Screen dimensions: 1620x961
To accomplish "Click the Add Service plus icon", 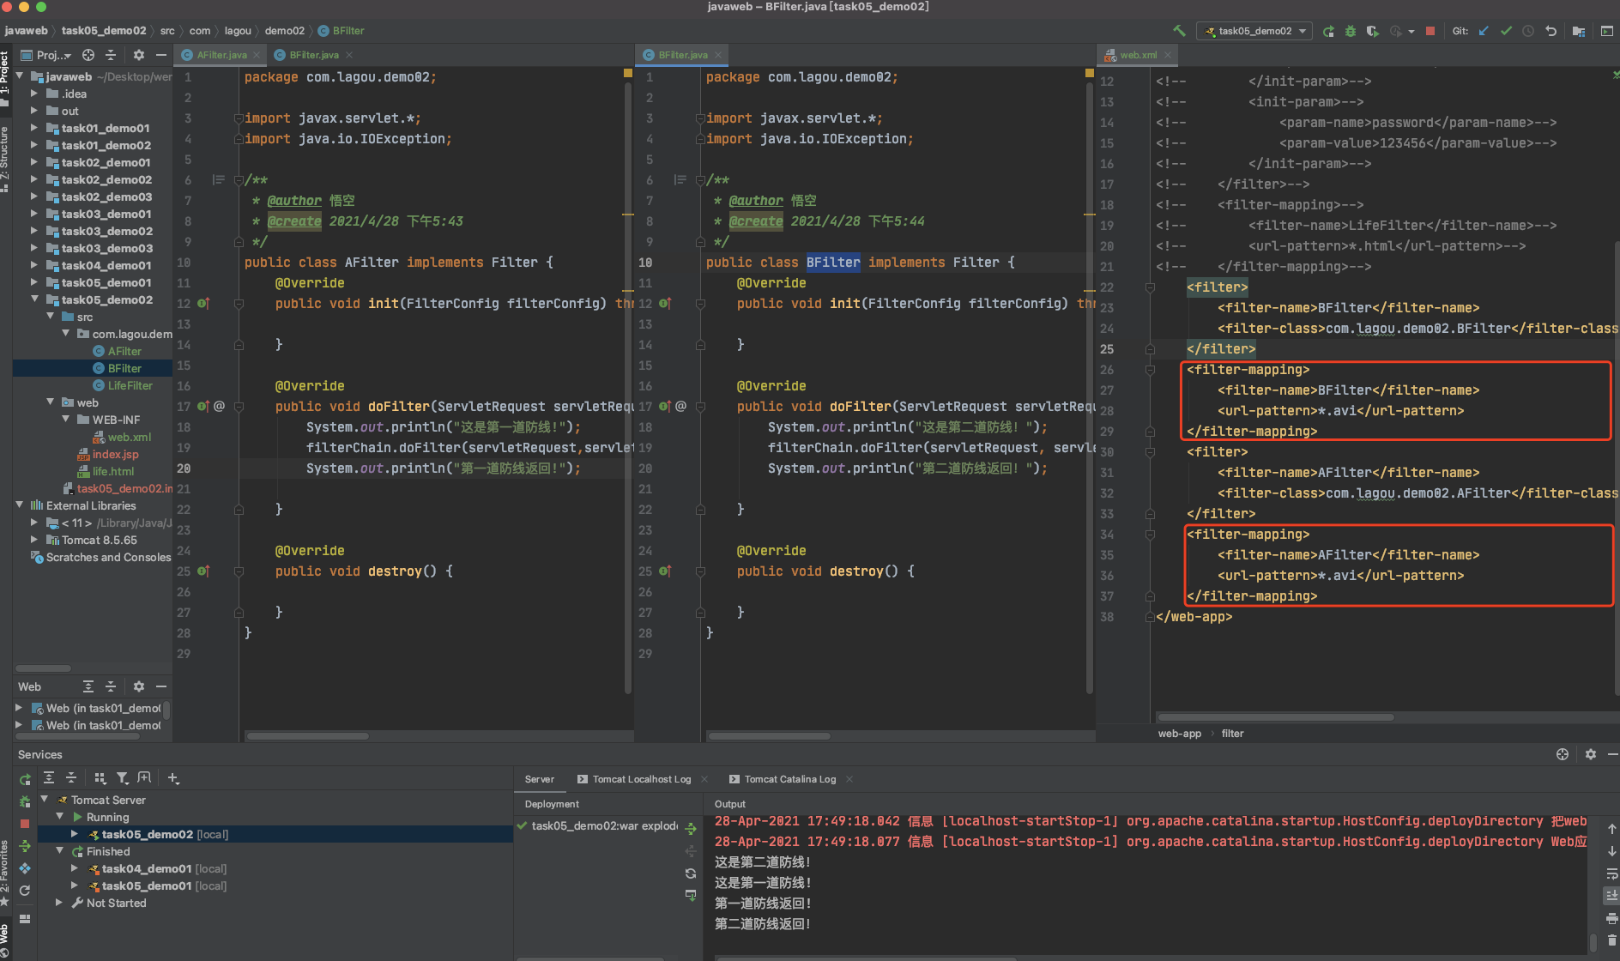I will pyautogui.click(x=173, y=778).
